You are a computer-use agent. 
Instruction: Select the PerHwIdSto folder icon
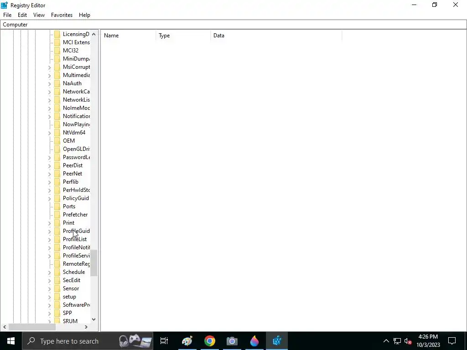pos(57,190)
